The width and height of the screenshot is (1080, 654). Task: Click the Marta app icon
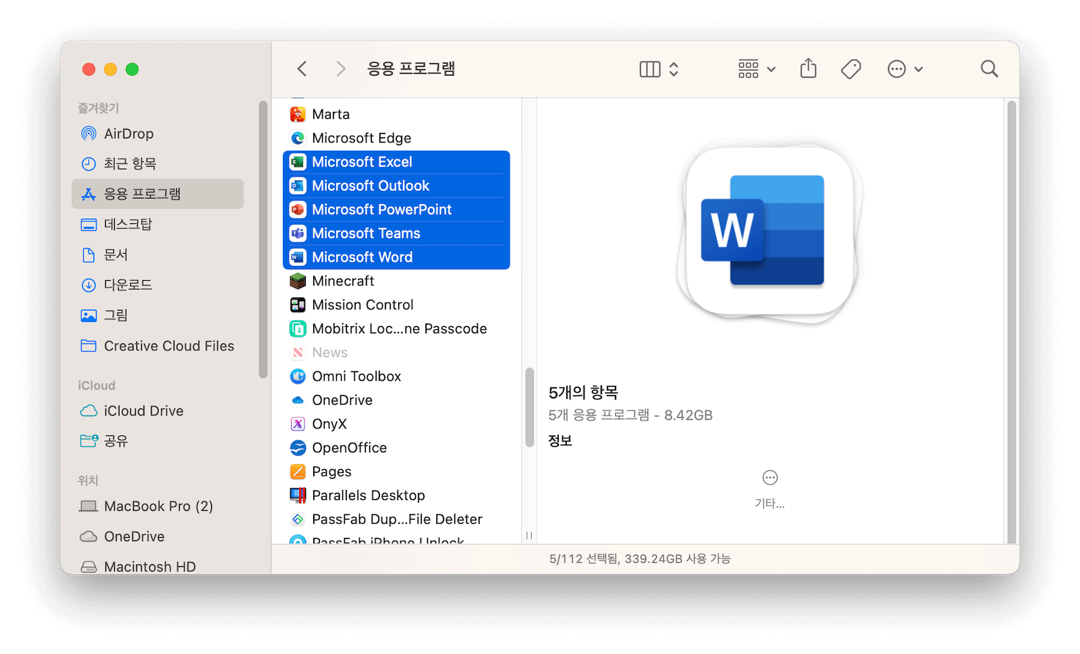tap(298, 114)
